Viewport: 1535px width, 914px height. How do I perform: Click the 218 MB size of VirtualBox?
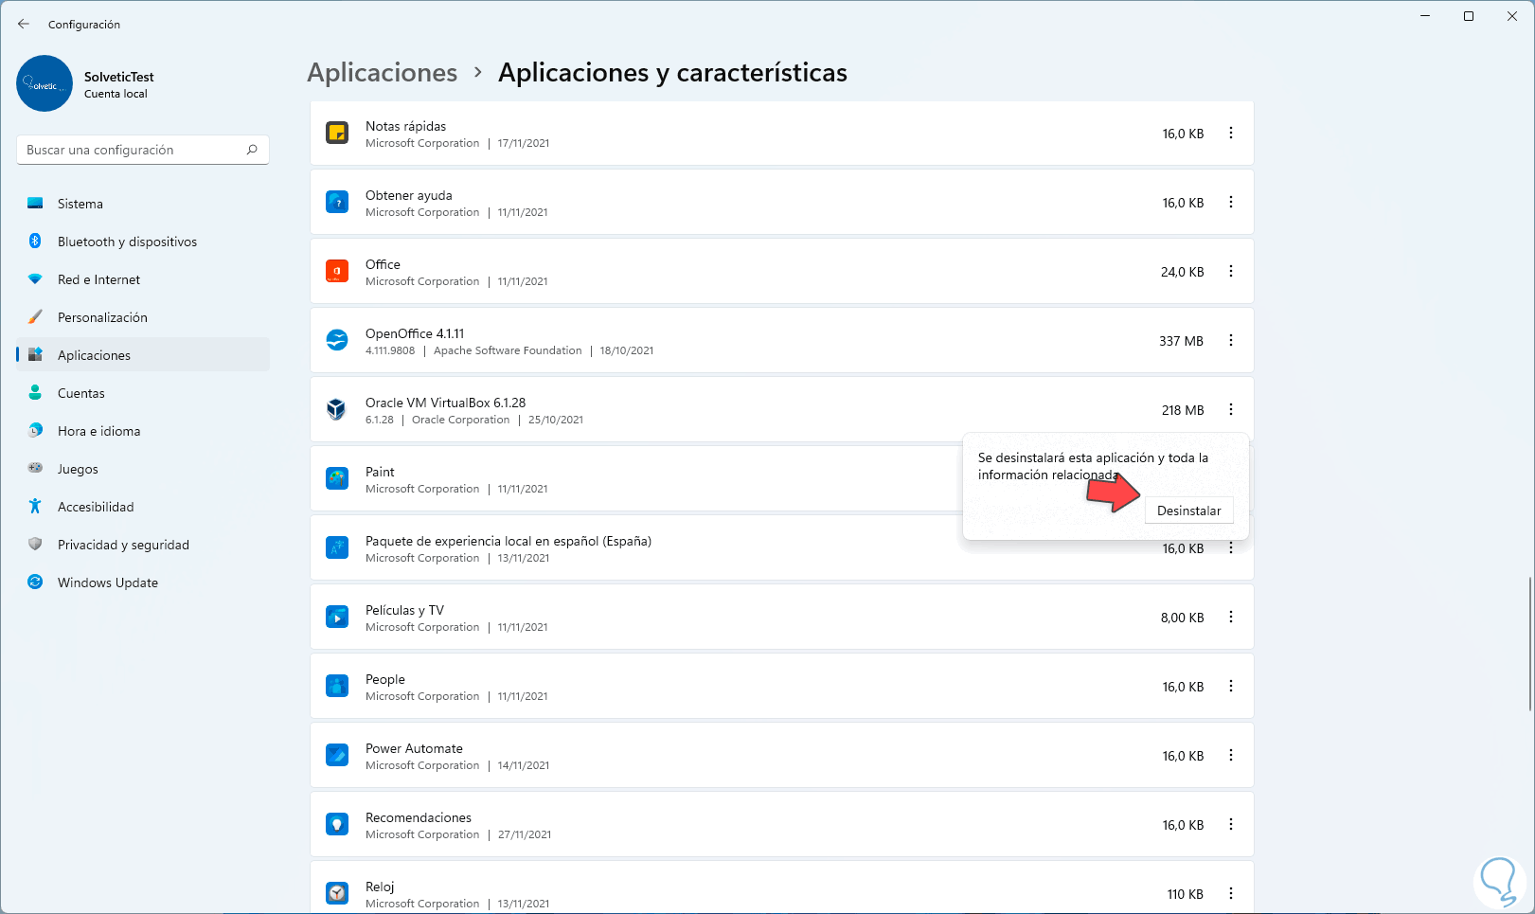(x=1183, y=410)
